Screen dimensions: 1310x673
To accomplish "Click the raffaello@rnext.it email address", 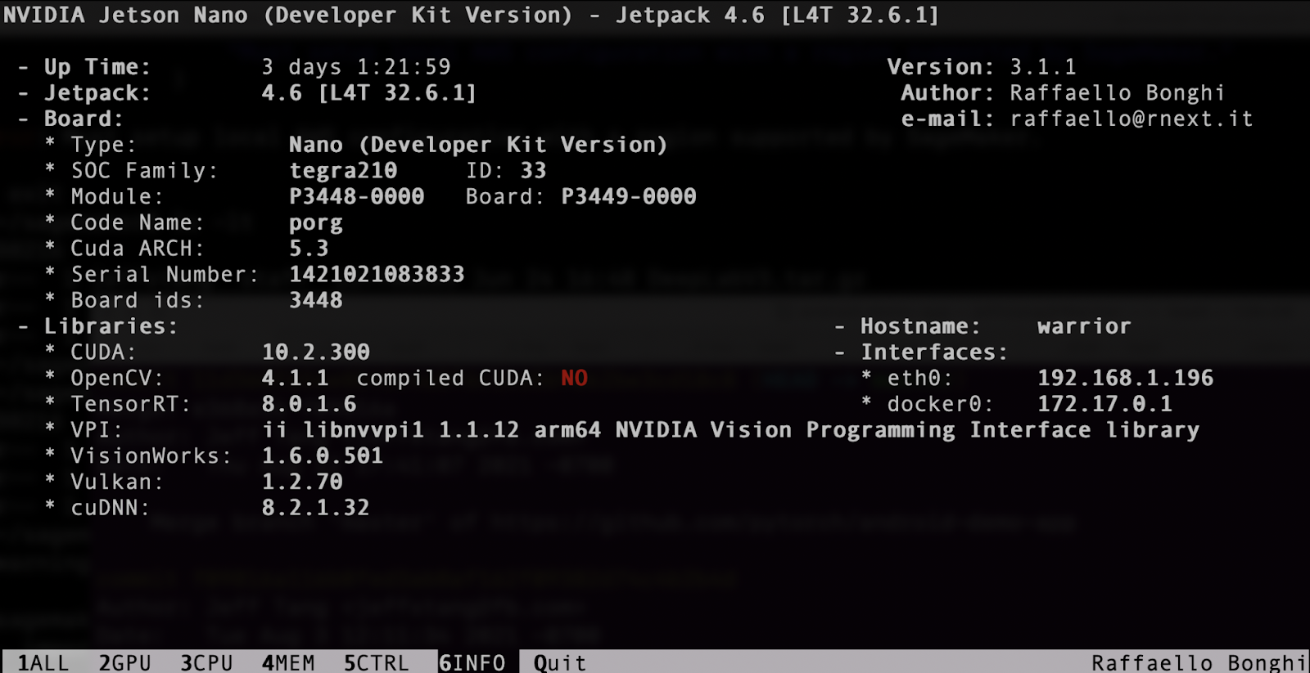I will (1131, 119).
